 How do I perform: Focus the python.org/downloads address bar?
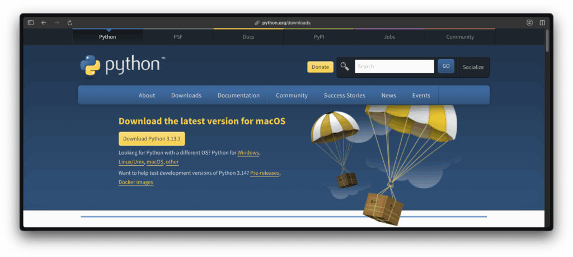point(286,22)
